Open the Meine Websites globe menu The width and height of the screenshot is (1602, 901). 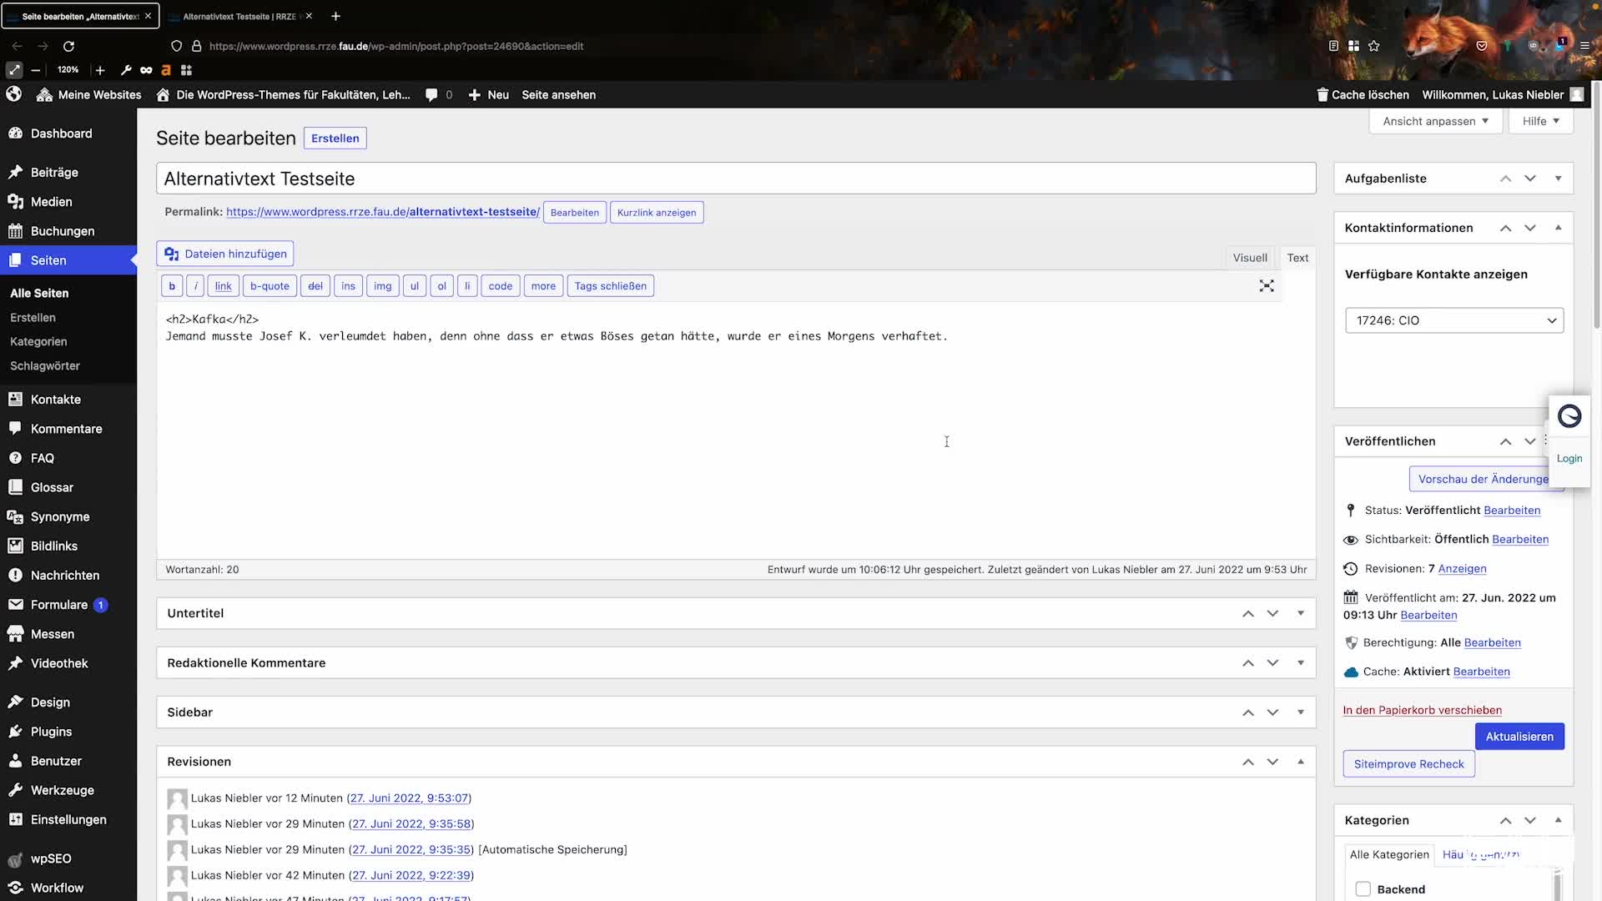pos(14,94)
